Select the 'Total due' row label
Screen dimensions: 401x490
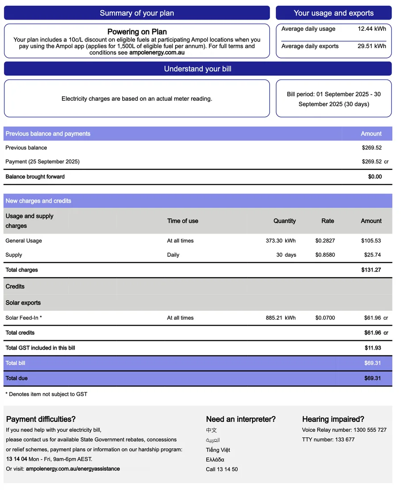pyautogui.click(x=16, y=378)
